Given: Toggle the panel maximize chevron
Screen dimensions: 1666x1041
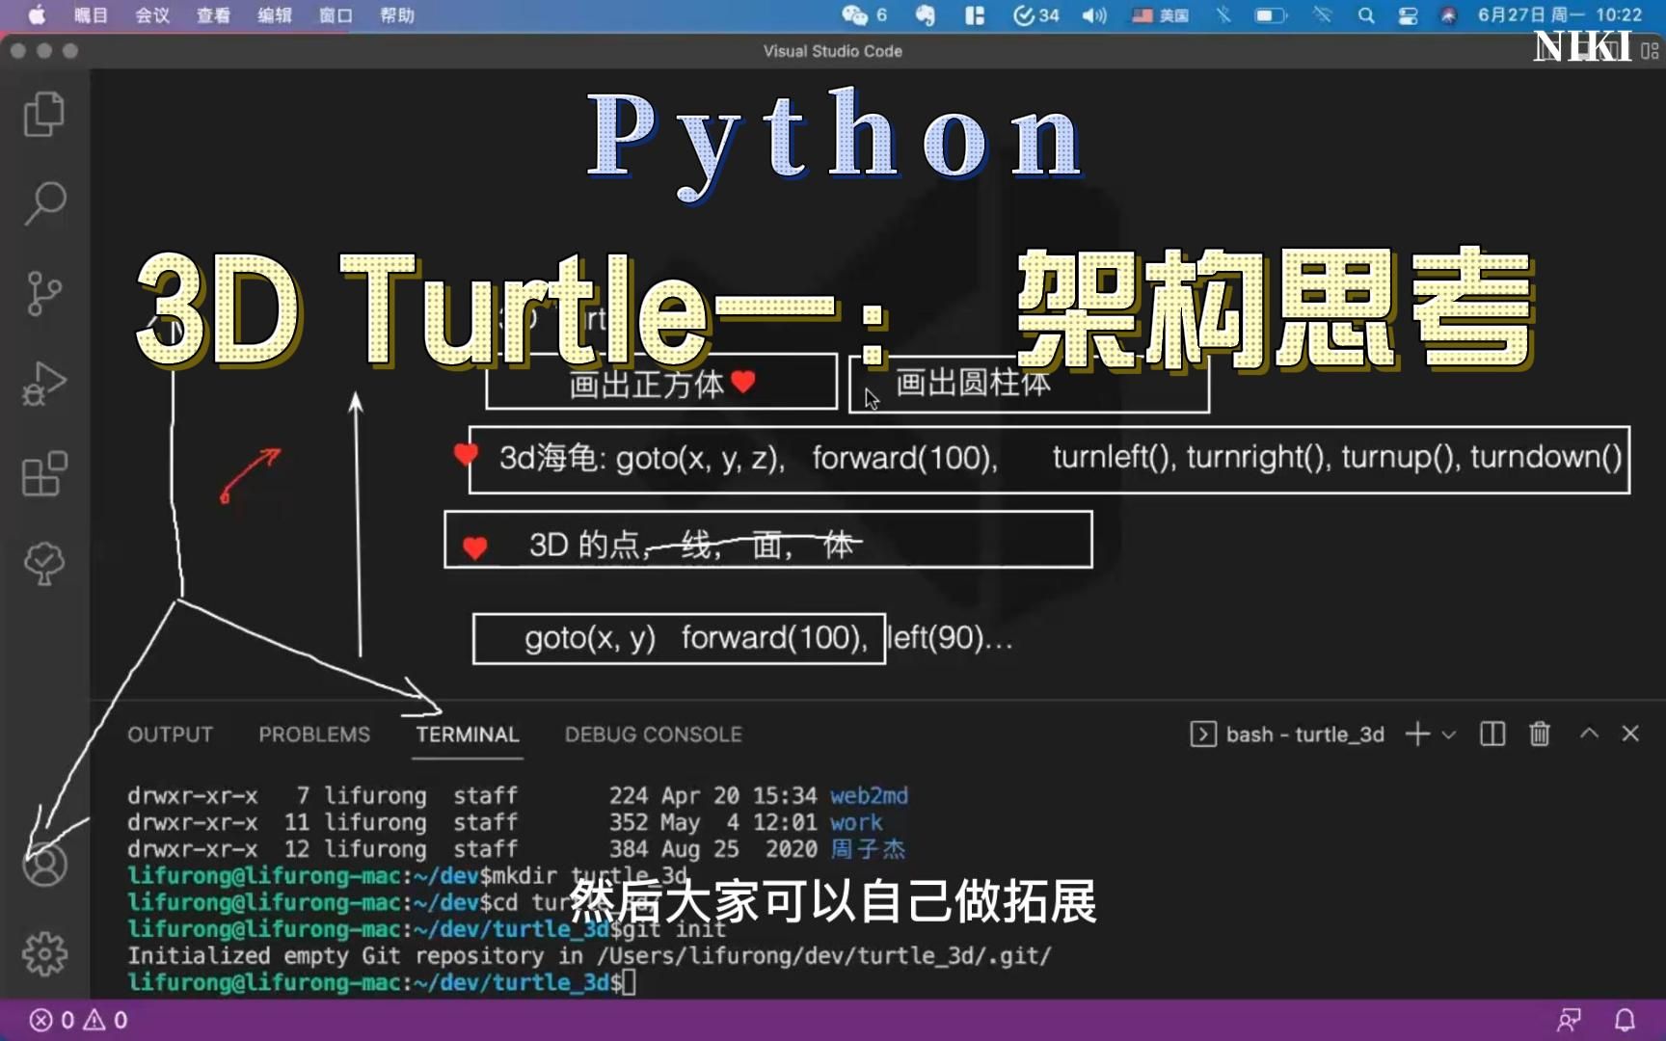Looking at the screenshot, I should [1588, 734].
